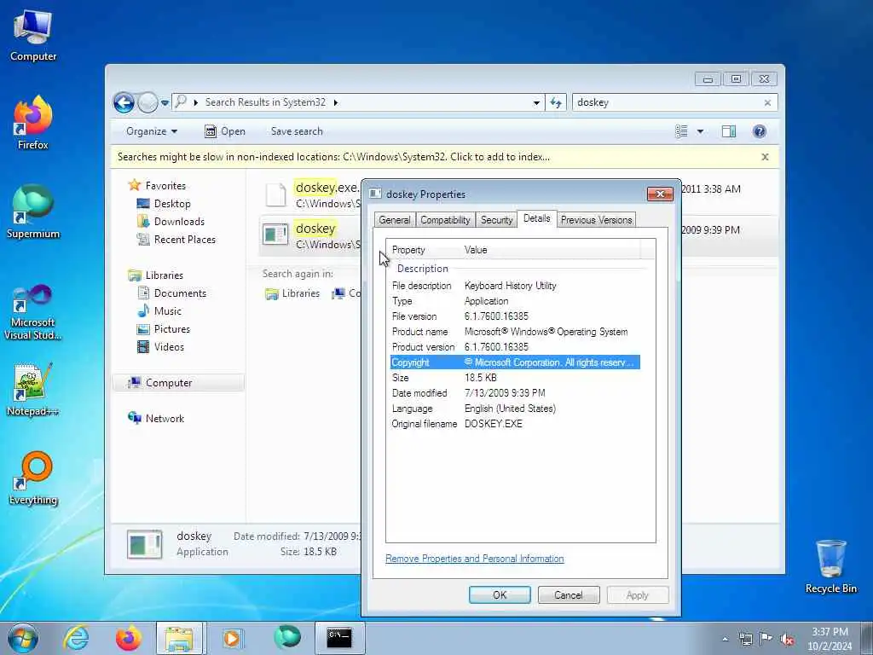
Task: Click Remove Properties and Personal Information link
Action: click(474, 558)
